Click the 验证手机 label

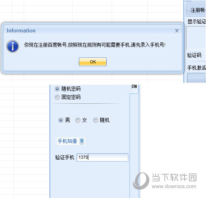point(65,157)
